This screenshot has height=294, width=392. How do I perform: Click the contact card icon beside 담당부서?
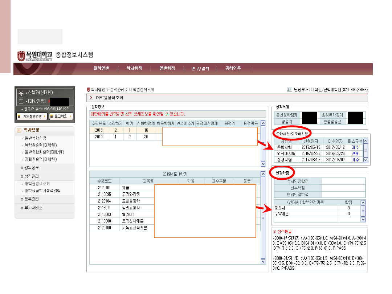289,89
